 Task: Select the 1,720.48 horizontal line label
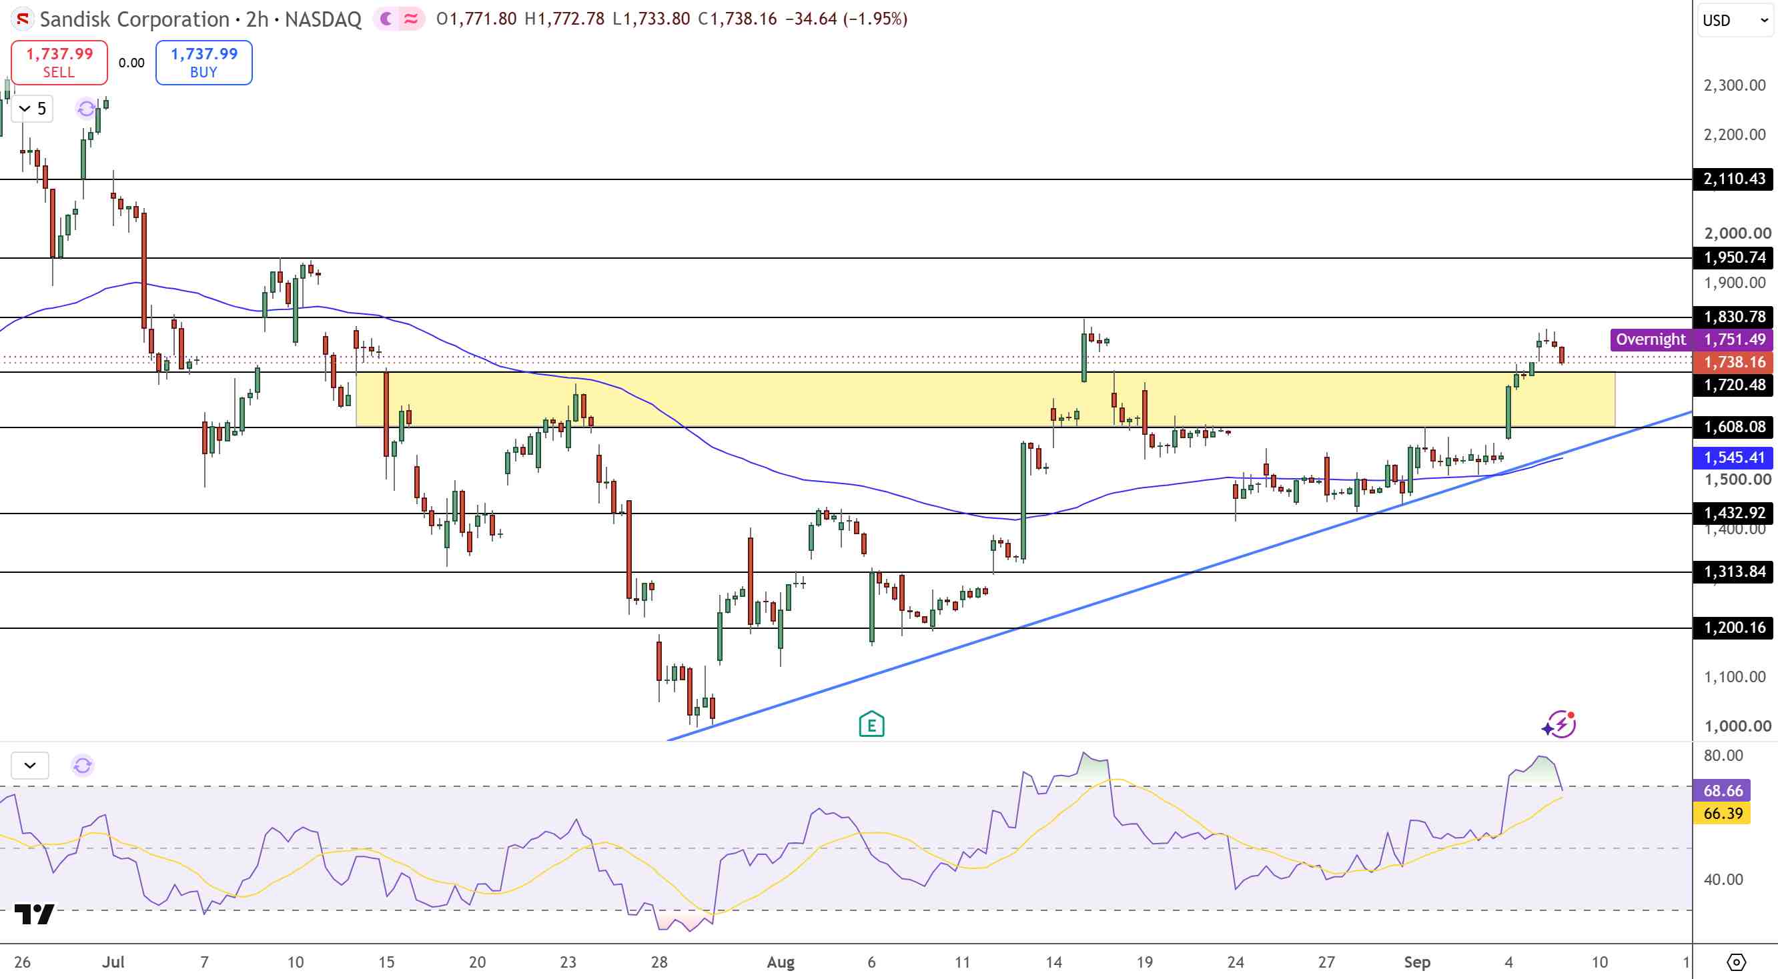[x=1734, y=385]
